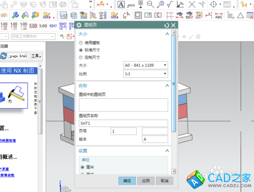
Task: Click the triangle symbol icon
Action: click(240, 16)
